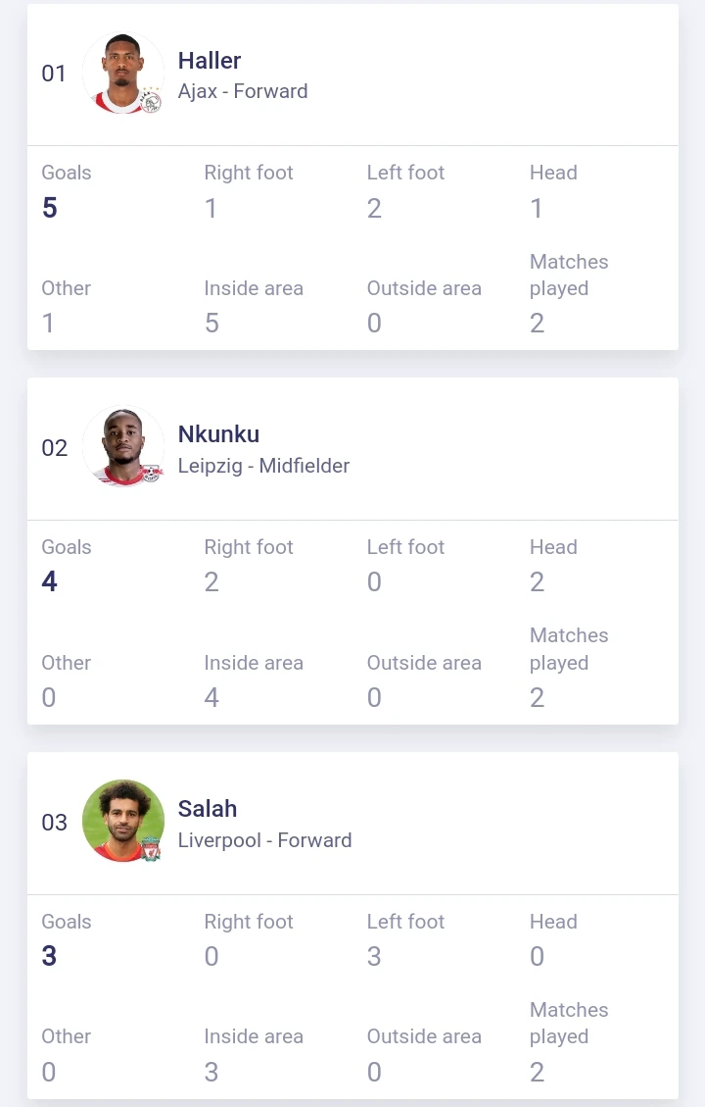Open the Salah player name link
This screenshot has width=705, height=1107.
[208, 808]
